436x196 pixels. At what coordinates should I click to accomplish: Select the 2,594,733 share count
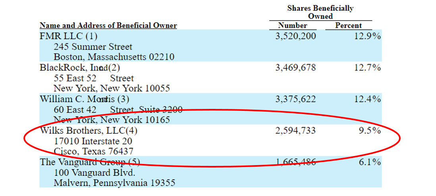(295, 131)
